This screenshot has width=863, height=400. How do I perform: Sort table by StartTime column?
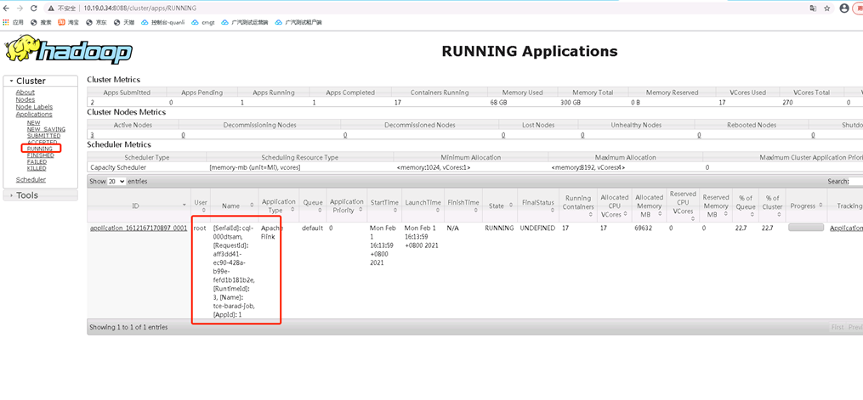pyautogui.click(x=384, y=206)
